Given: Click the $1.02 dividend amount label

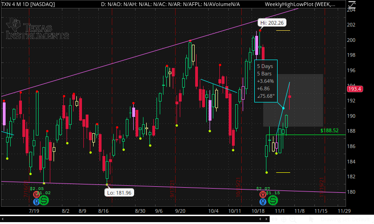Looking at the screenshot, I should point(44,193).
